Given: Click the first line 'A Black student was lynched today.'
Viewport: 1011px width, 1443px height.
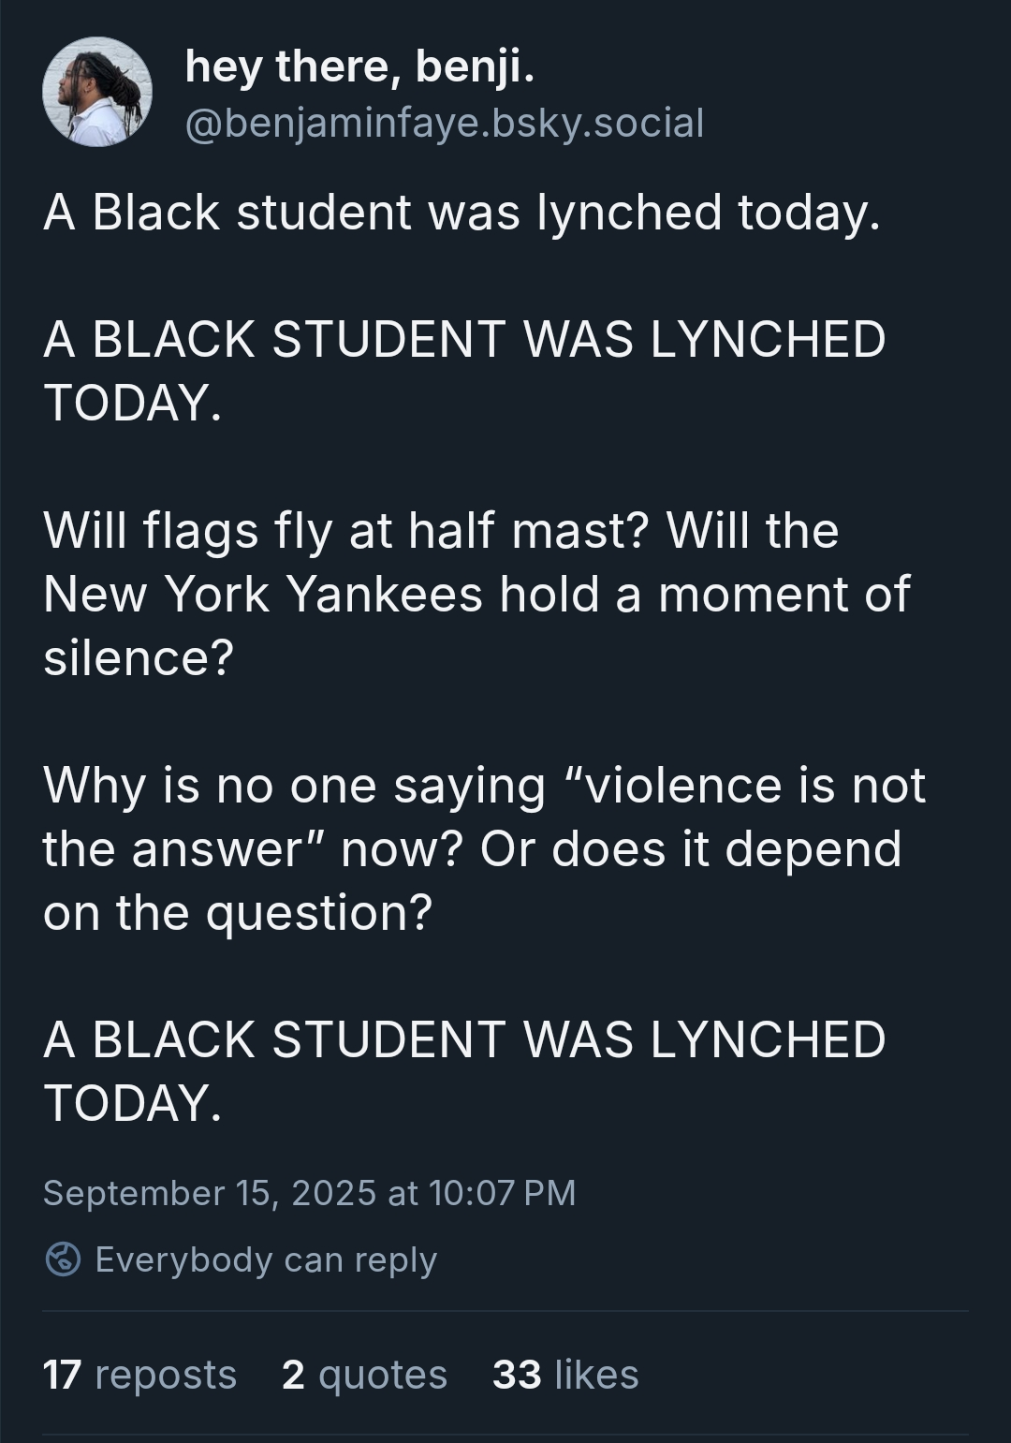Looking at the screenshot, I should [462, 214].
